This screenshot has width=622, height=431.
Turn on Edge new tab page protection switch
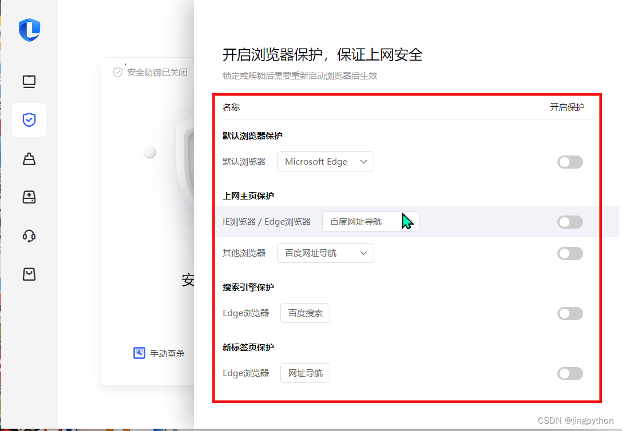(569, 373)
